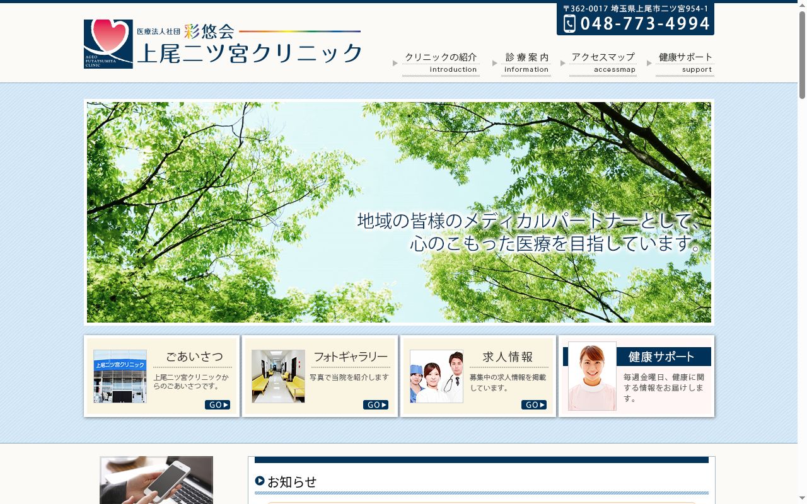Open the ごあいさつ heading link

(194, 357)
